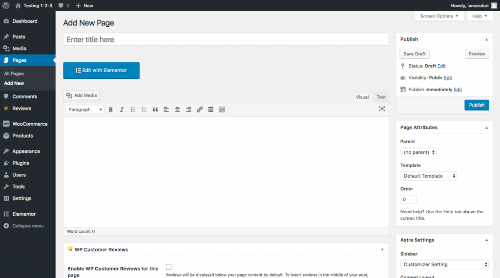Image resolution: width=500 pixels, height=278 pixels.
Task: Switch to the Visual editor tab
Action: (x=362, y=97)
